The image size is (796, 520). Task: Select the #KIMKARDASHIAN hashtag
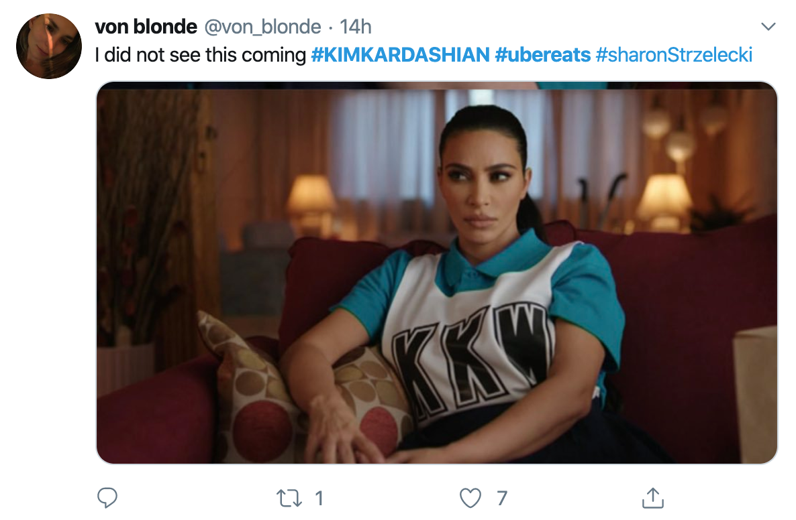400,55
